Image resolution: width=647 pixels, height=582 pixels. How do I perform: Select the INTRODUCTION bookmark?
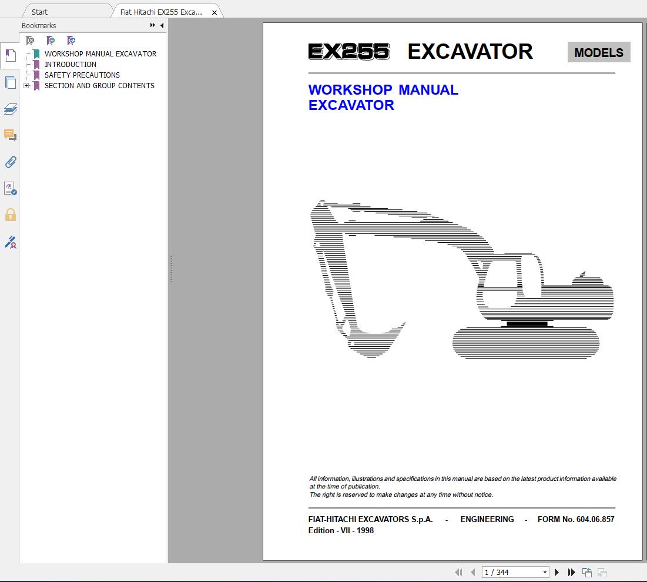pos(70,65)
